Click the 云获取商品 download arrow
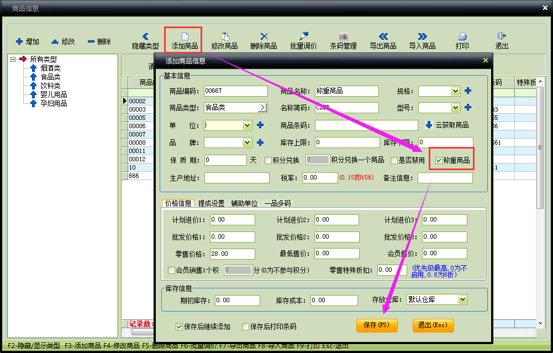Viewport: 553px width, 353px height. coord(429,125)
